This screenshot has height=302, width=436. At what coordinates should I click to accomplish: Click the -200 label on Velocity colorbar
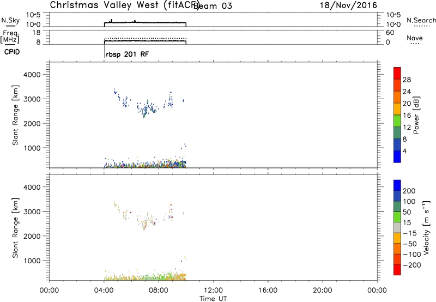click(x=411, y=265)
